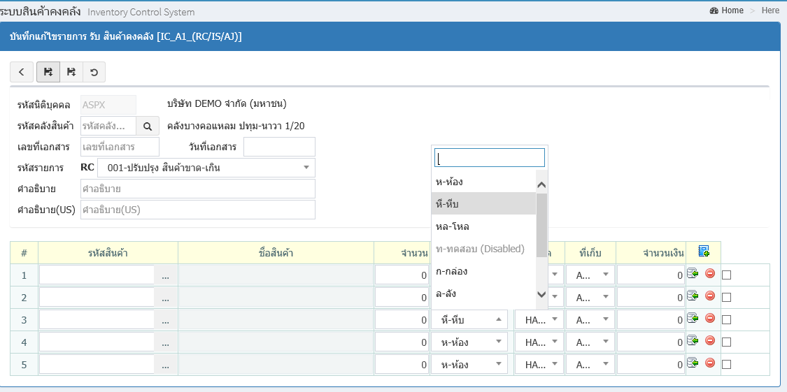Click the red remove icon in row 5
787x392 pixels.
point(710,363)
